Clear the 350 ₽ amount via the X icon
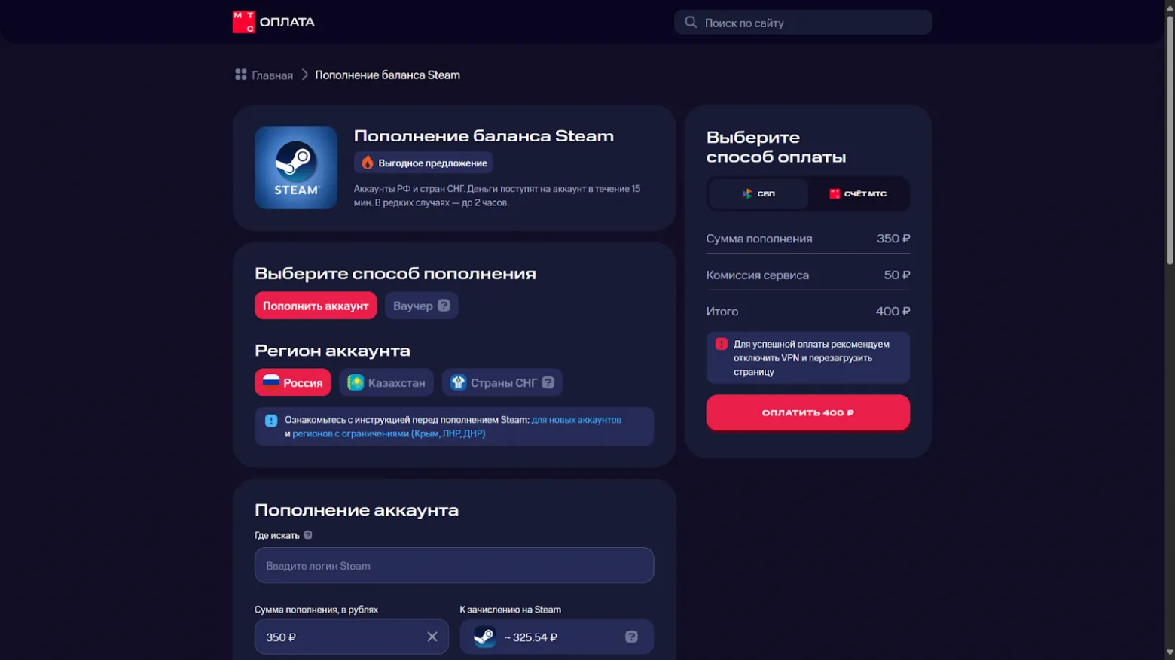 coord(432,636)
